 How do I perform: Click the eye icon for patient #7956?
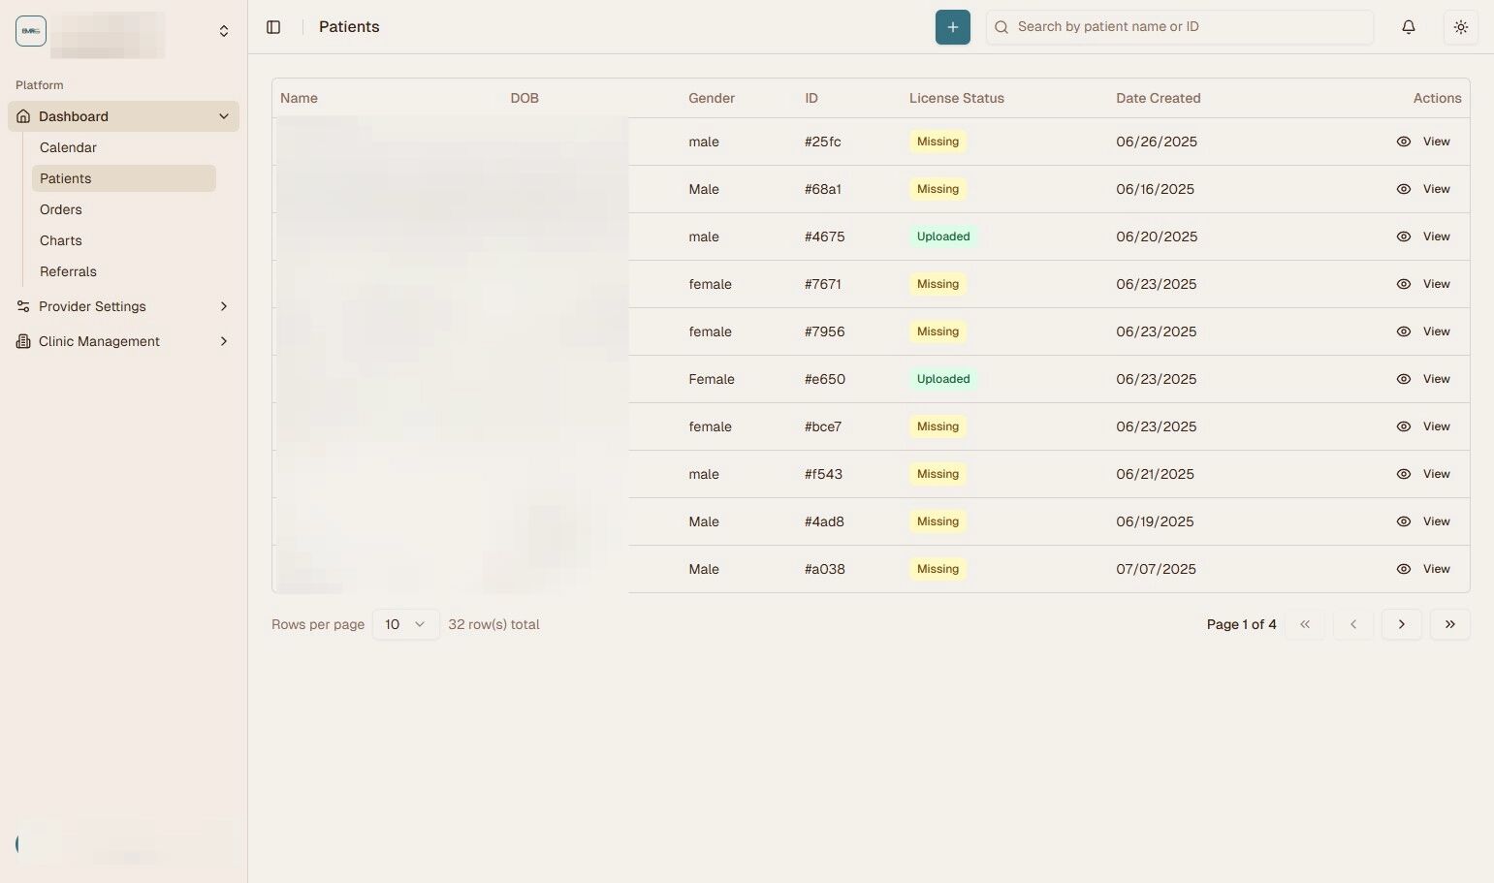(1403, 331)
